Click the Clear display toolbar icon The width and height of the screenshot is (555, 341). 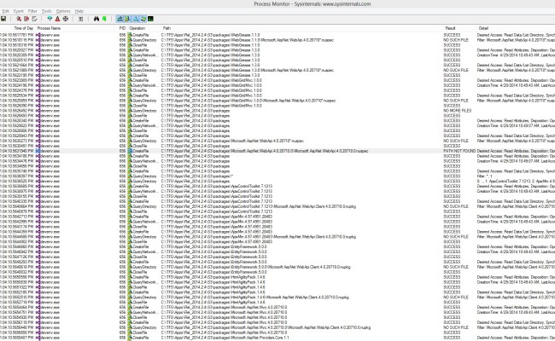[34, 19]
